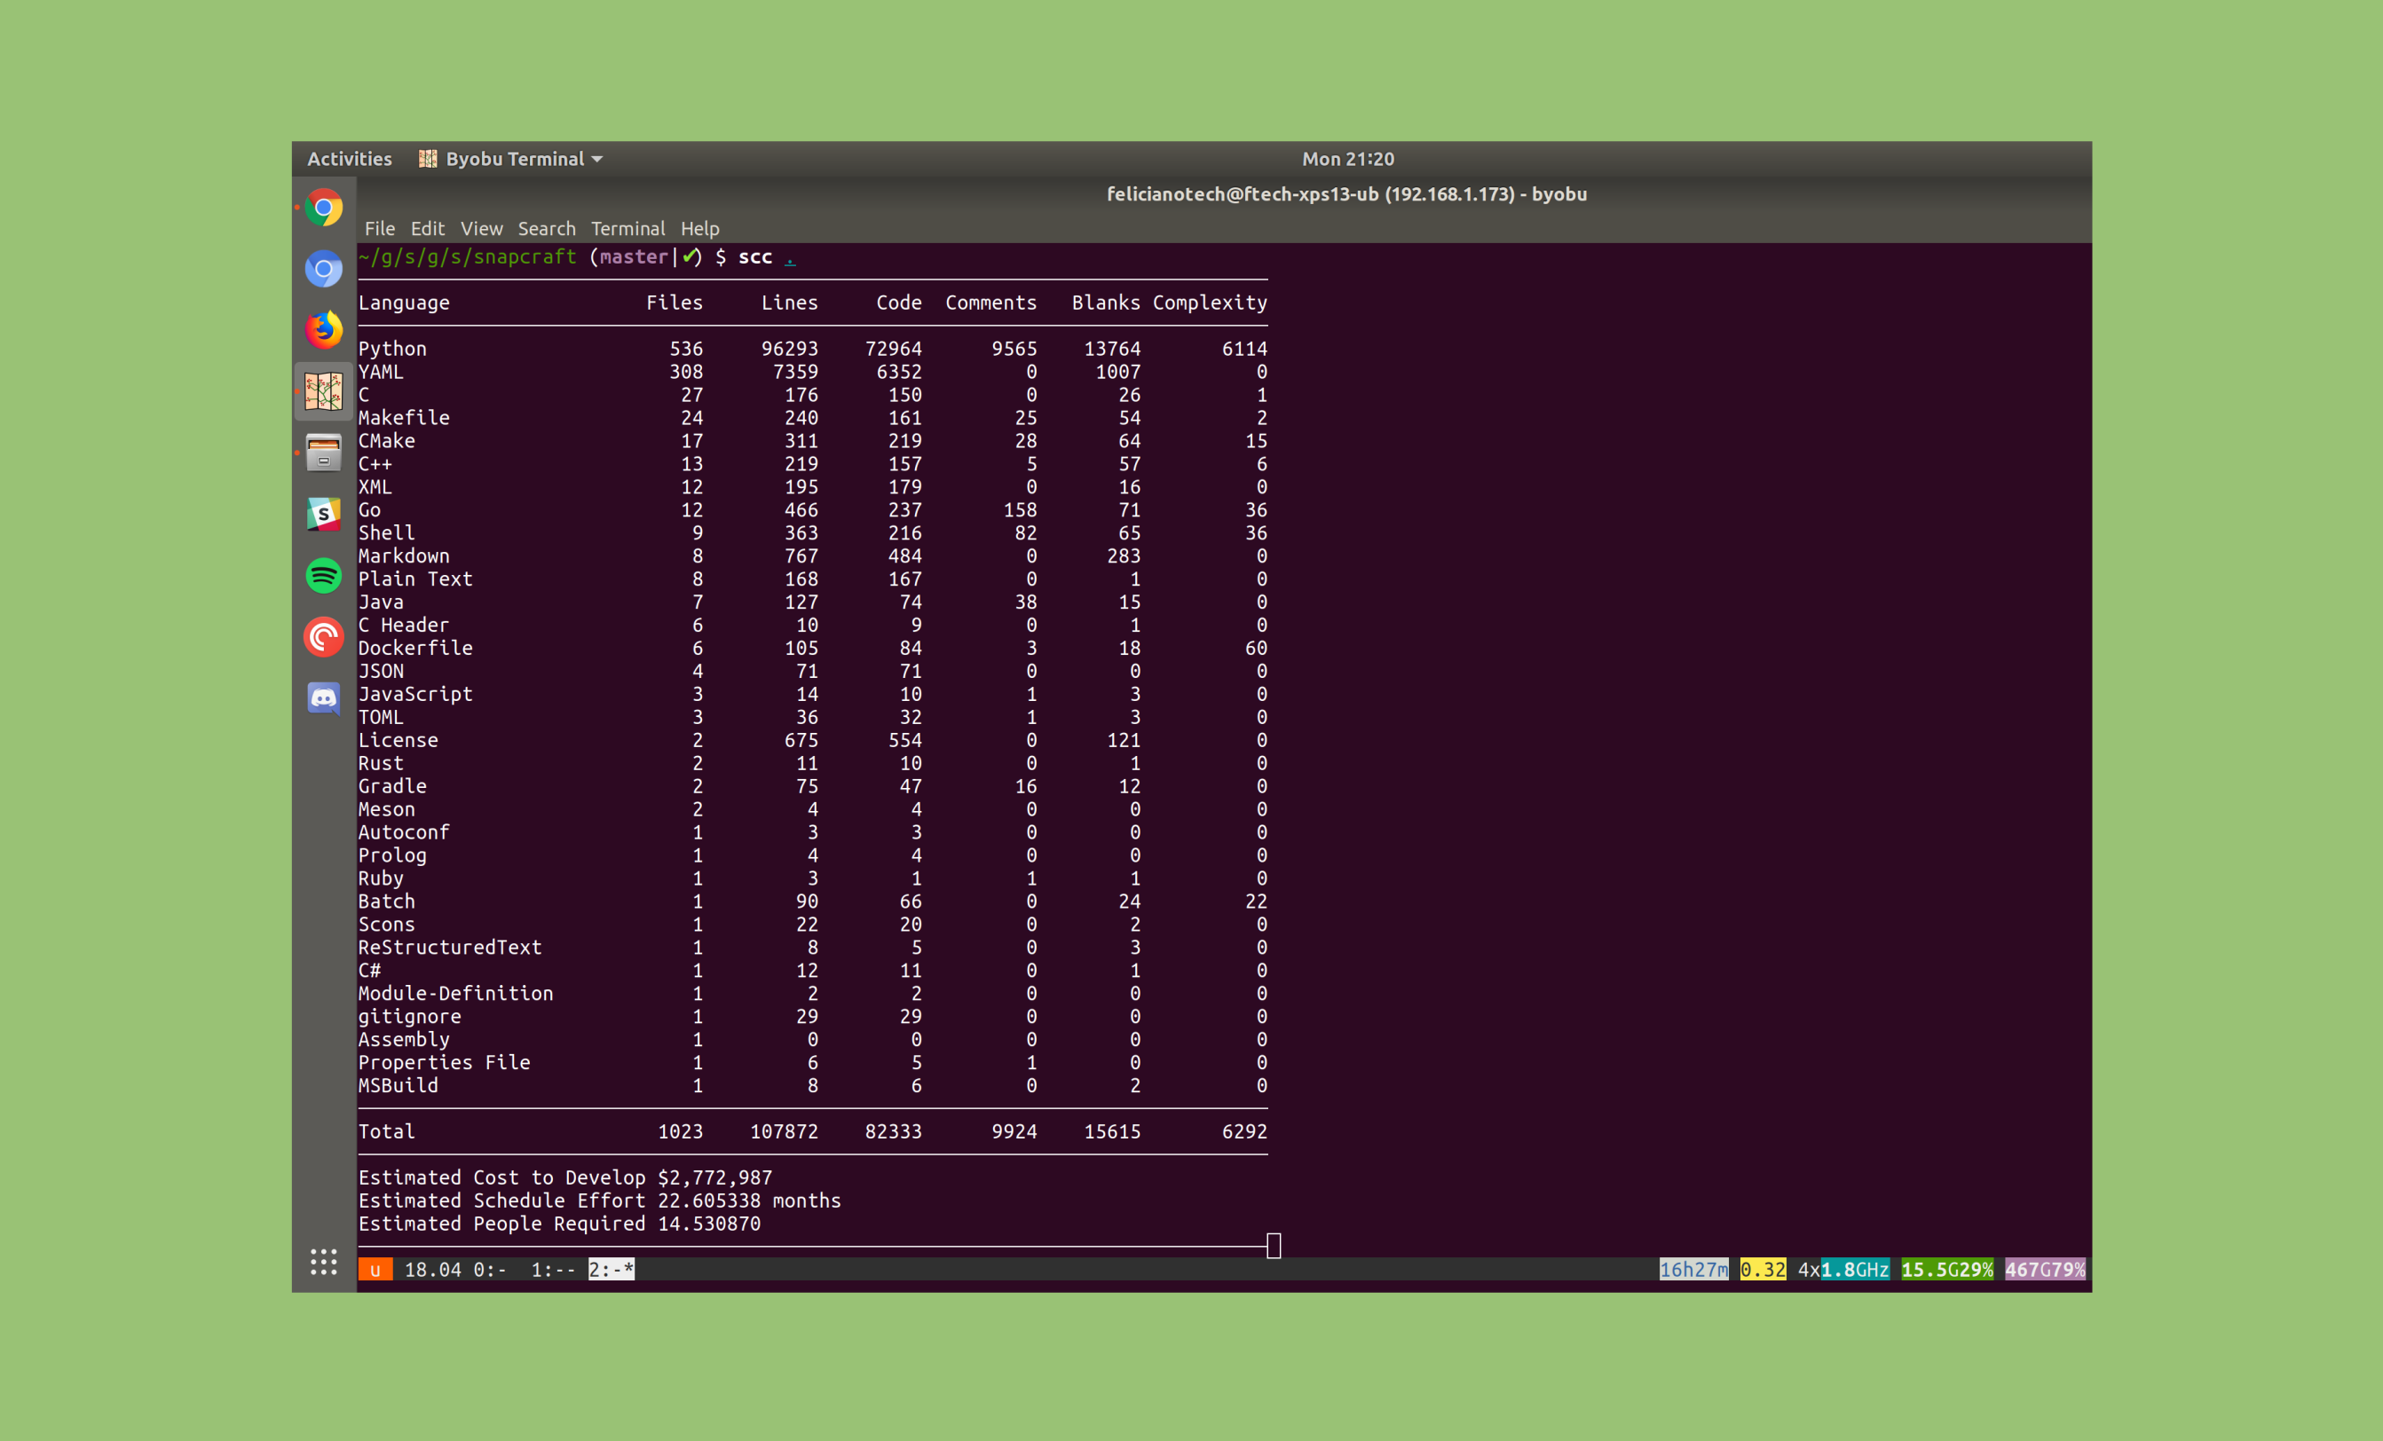Image resolution: width=2383 pixels, height=1441 pixels.
Task: Click the ReStructuredText language row
Action: [812, 947]
